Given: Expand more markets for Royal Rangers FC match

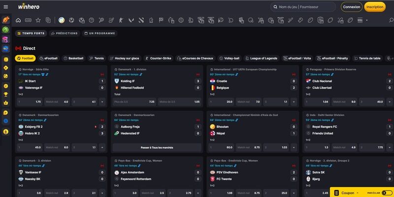Looking at the screenshot, I should (x=390, y=147).
